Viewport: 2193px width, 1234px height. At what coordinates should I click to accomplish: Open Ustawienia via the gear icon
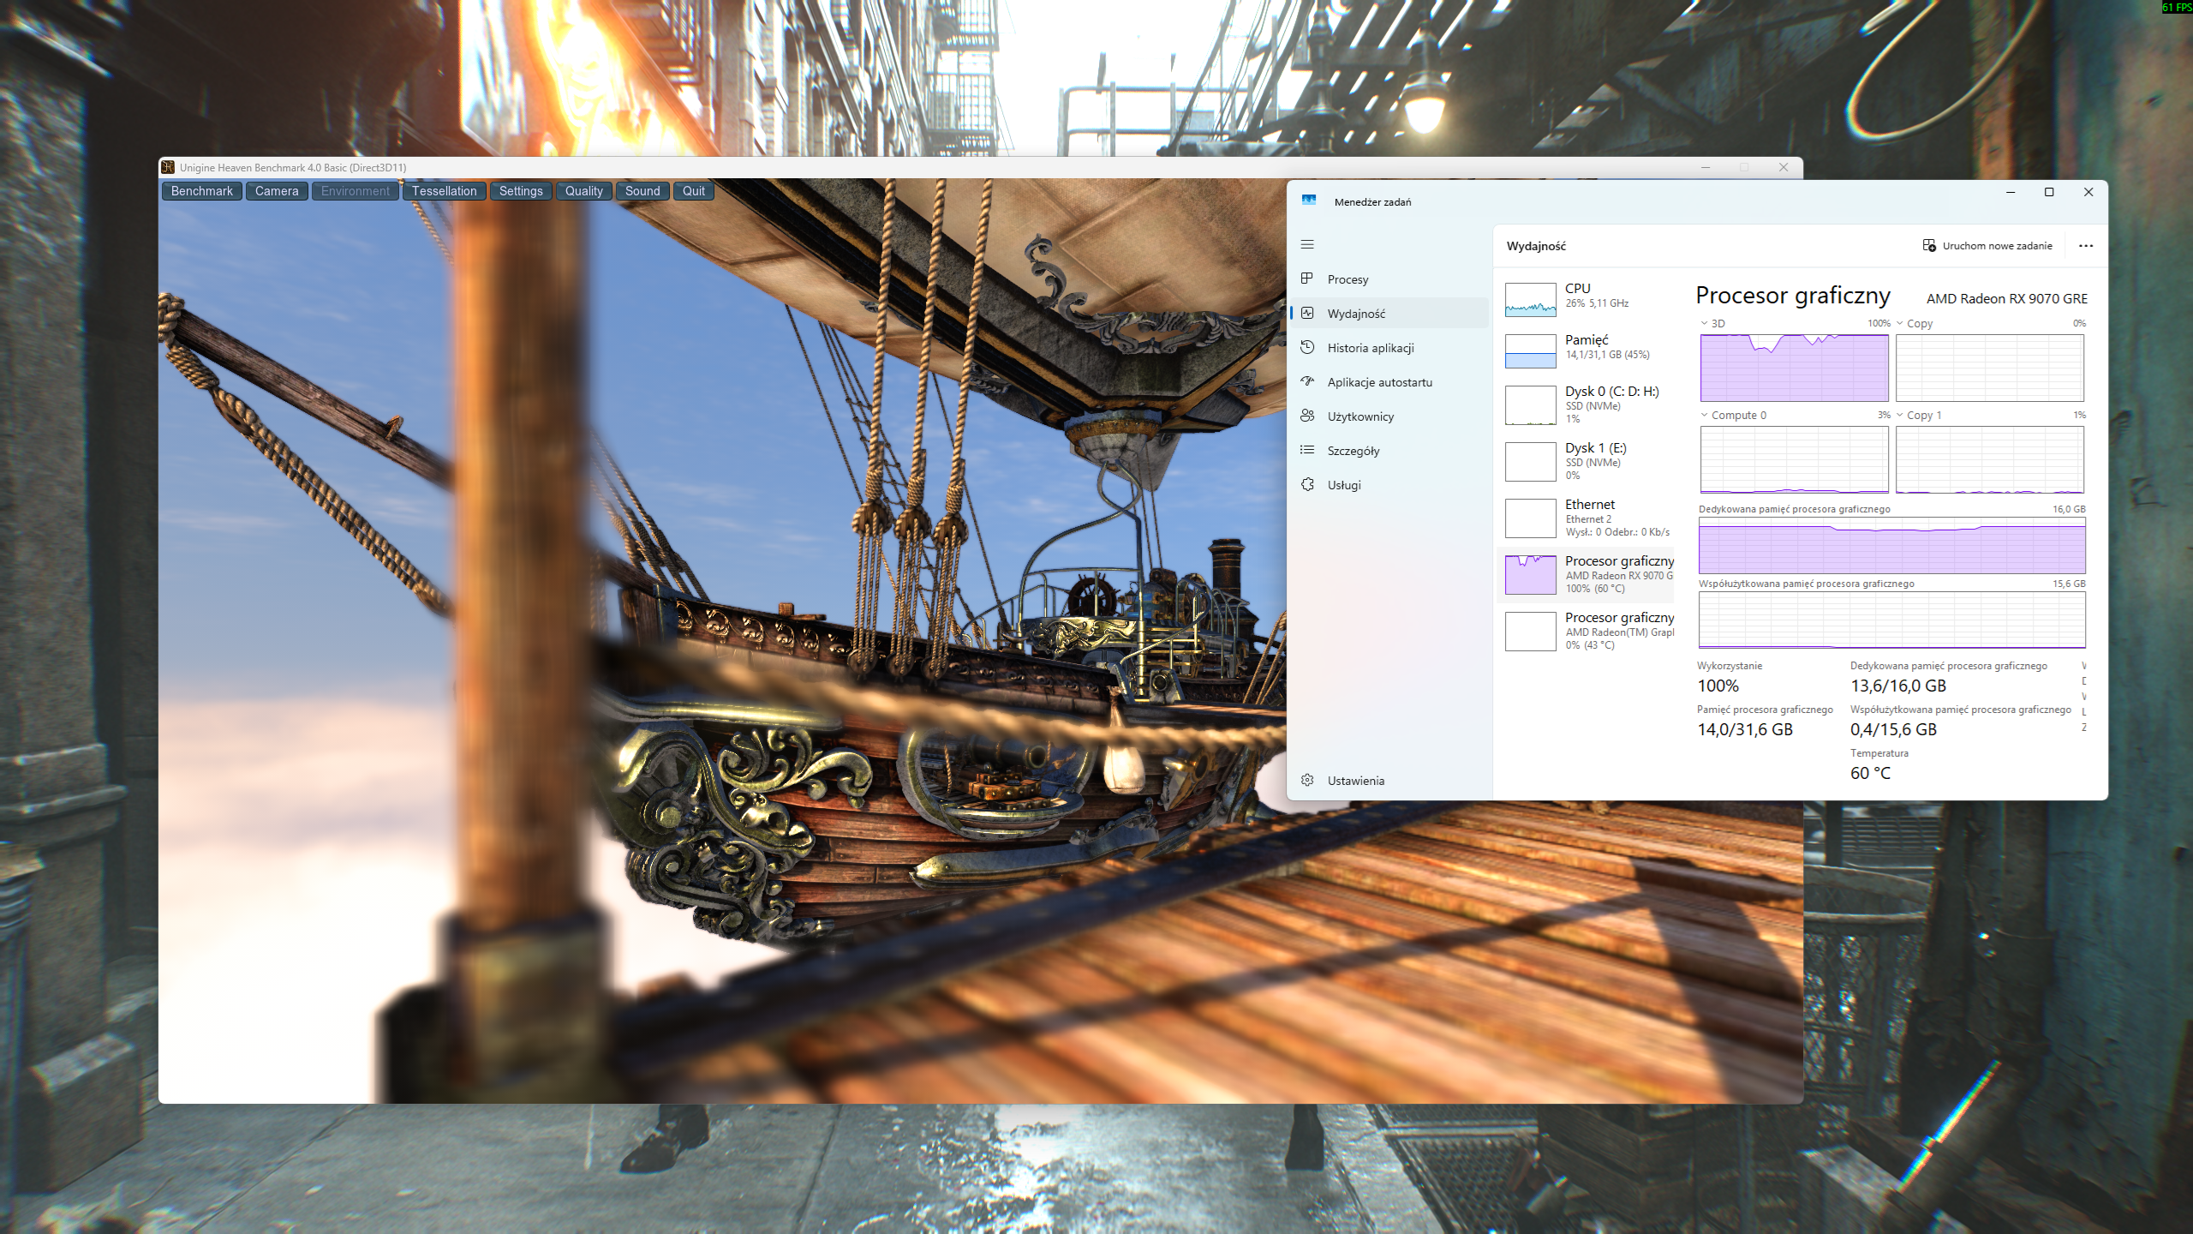coord(1307,780)
